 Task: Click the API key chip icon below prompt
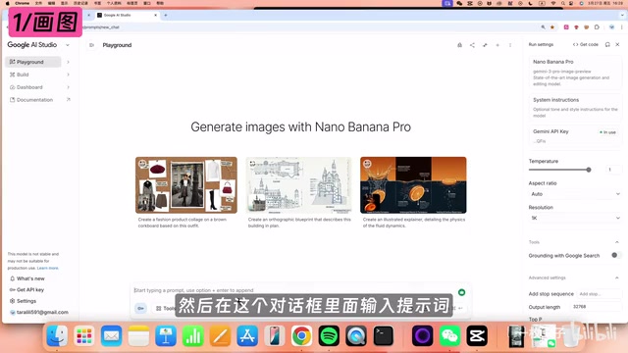pyautogui.click(x=140, y=308)
